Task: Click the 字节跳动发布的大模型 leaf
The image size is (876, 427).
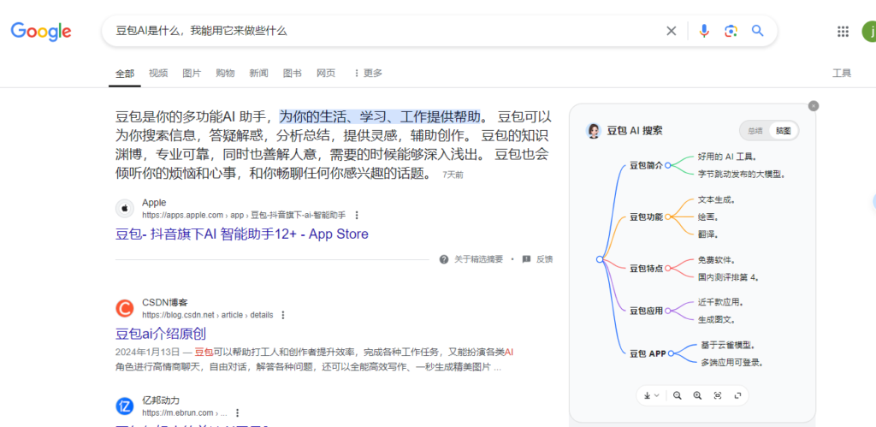Action: pos(742,174)
